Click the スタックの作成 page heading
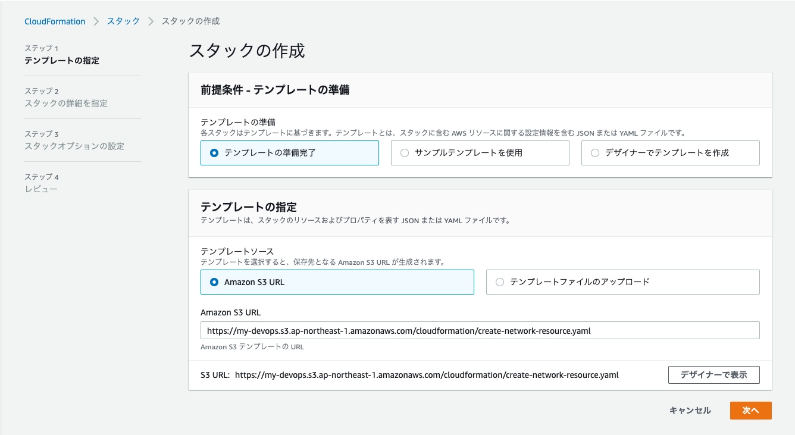The image size is (795, 435). pos(247,51)
